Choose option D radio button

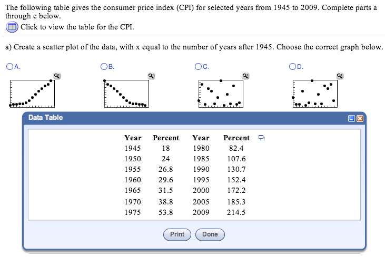coord(292,67)
